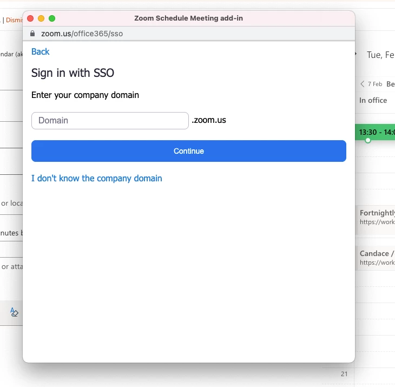Click the blue Continue button
395x387 pixels.
click(x=189, y=151)
